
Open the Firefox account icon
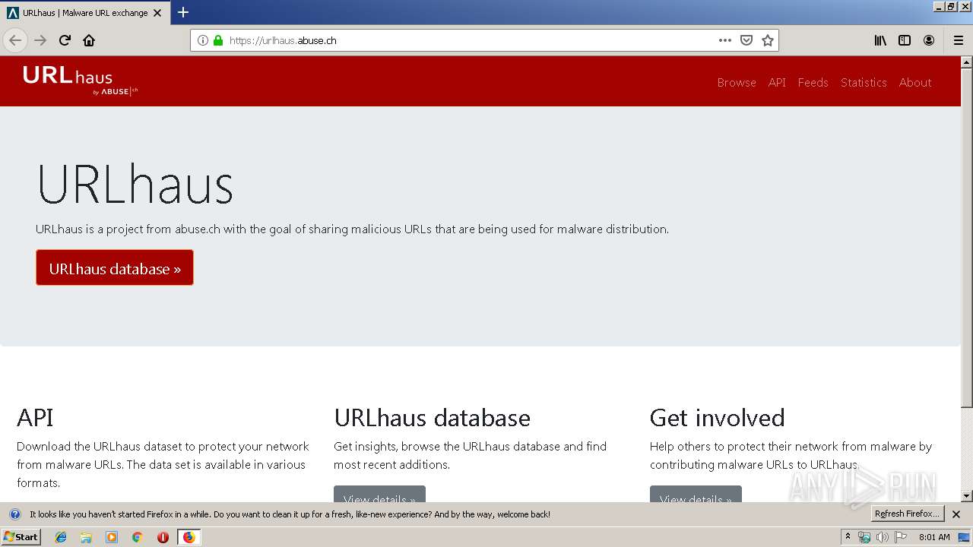click(x=929, y=40)
